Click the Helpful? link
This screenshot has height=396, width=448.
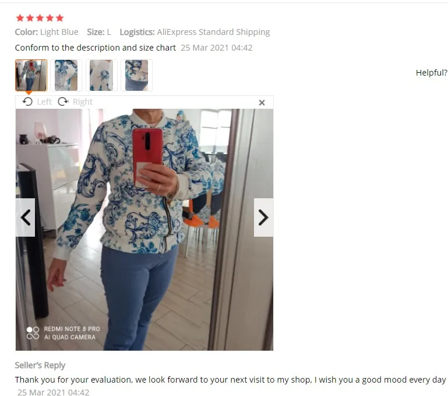[432, 73]
